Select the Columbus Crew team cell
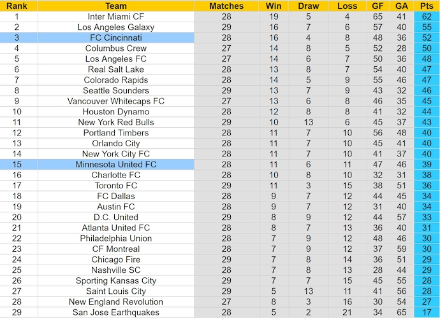Image resolution: width=440 pixels, height=318 pixels. pos(116,48)
